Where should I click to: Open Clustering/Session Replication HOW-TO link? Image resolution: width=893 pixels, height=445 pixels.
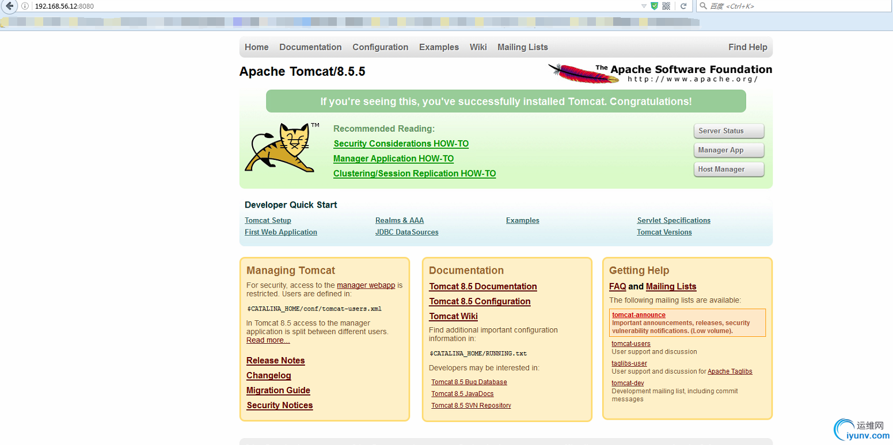[x=415, y=174]
